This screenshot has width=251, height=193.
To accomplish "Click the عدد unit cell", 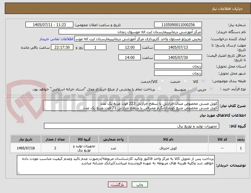I will pos(113,148).
